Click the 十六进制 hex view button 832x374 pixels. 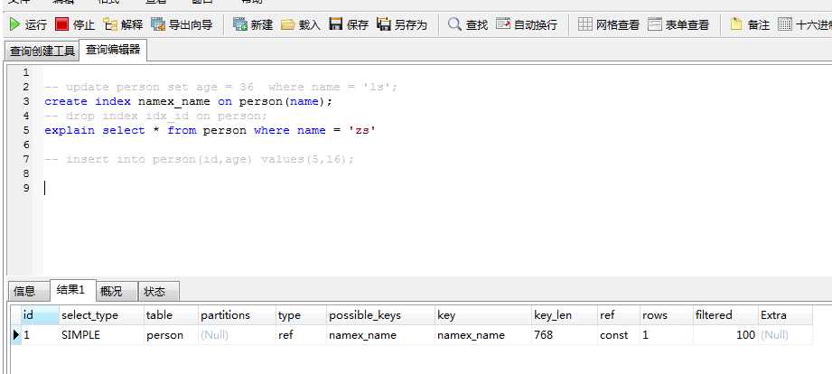click(804, 24)
